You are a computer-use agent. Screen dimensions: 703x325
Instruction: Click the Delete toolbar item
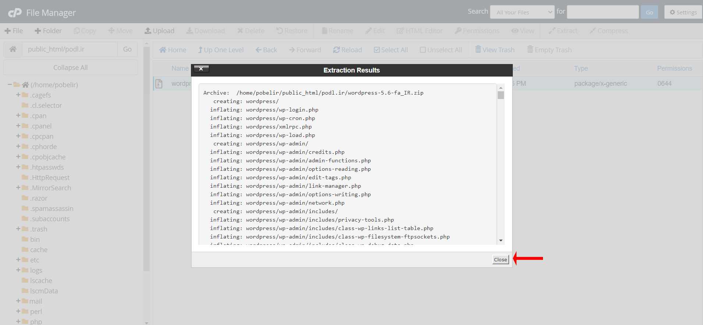tap(251, 31)
